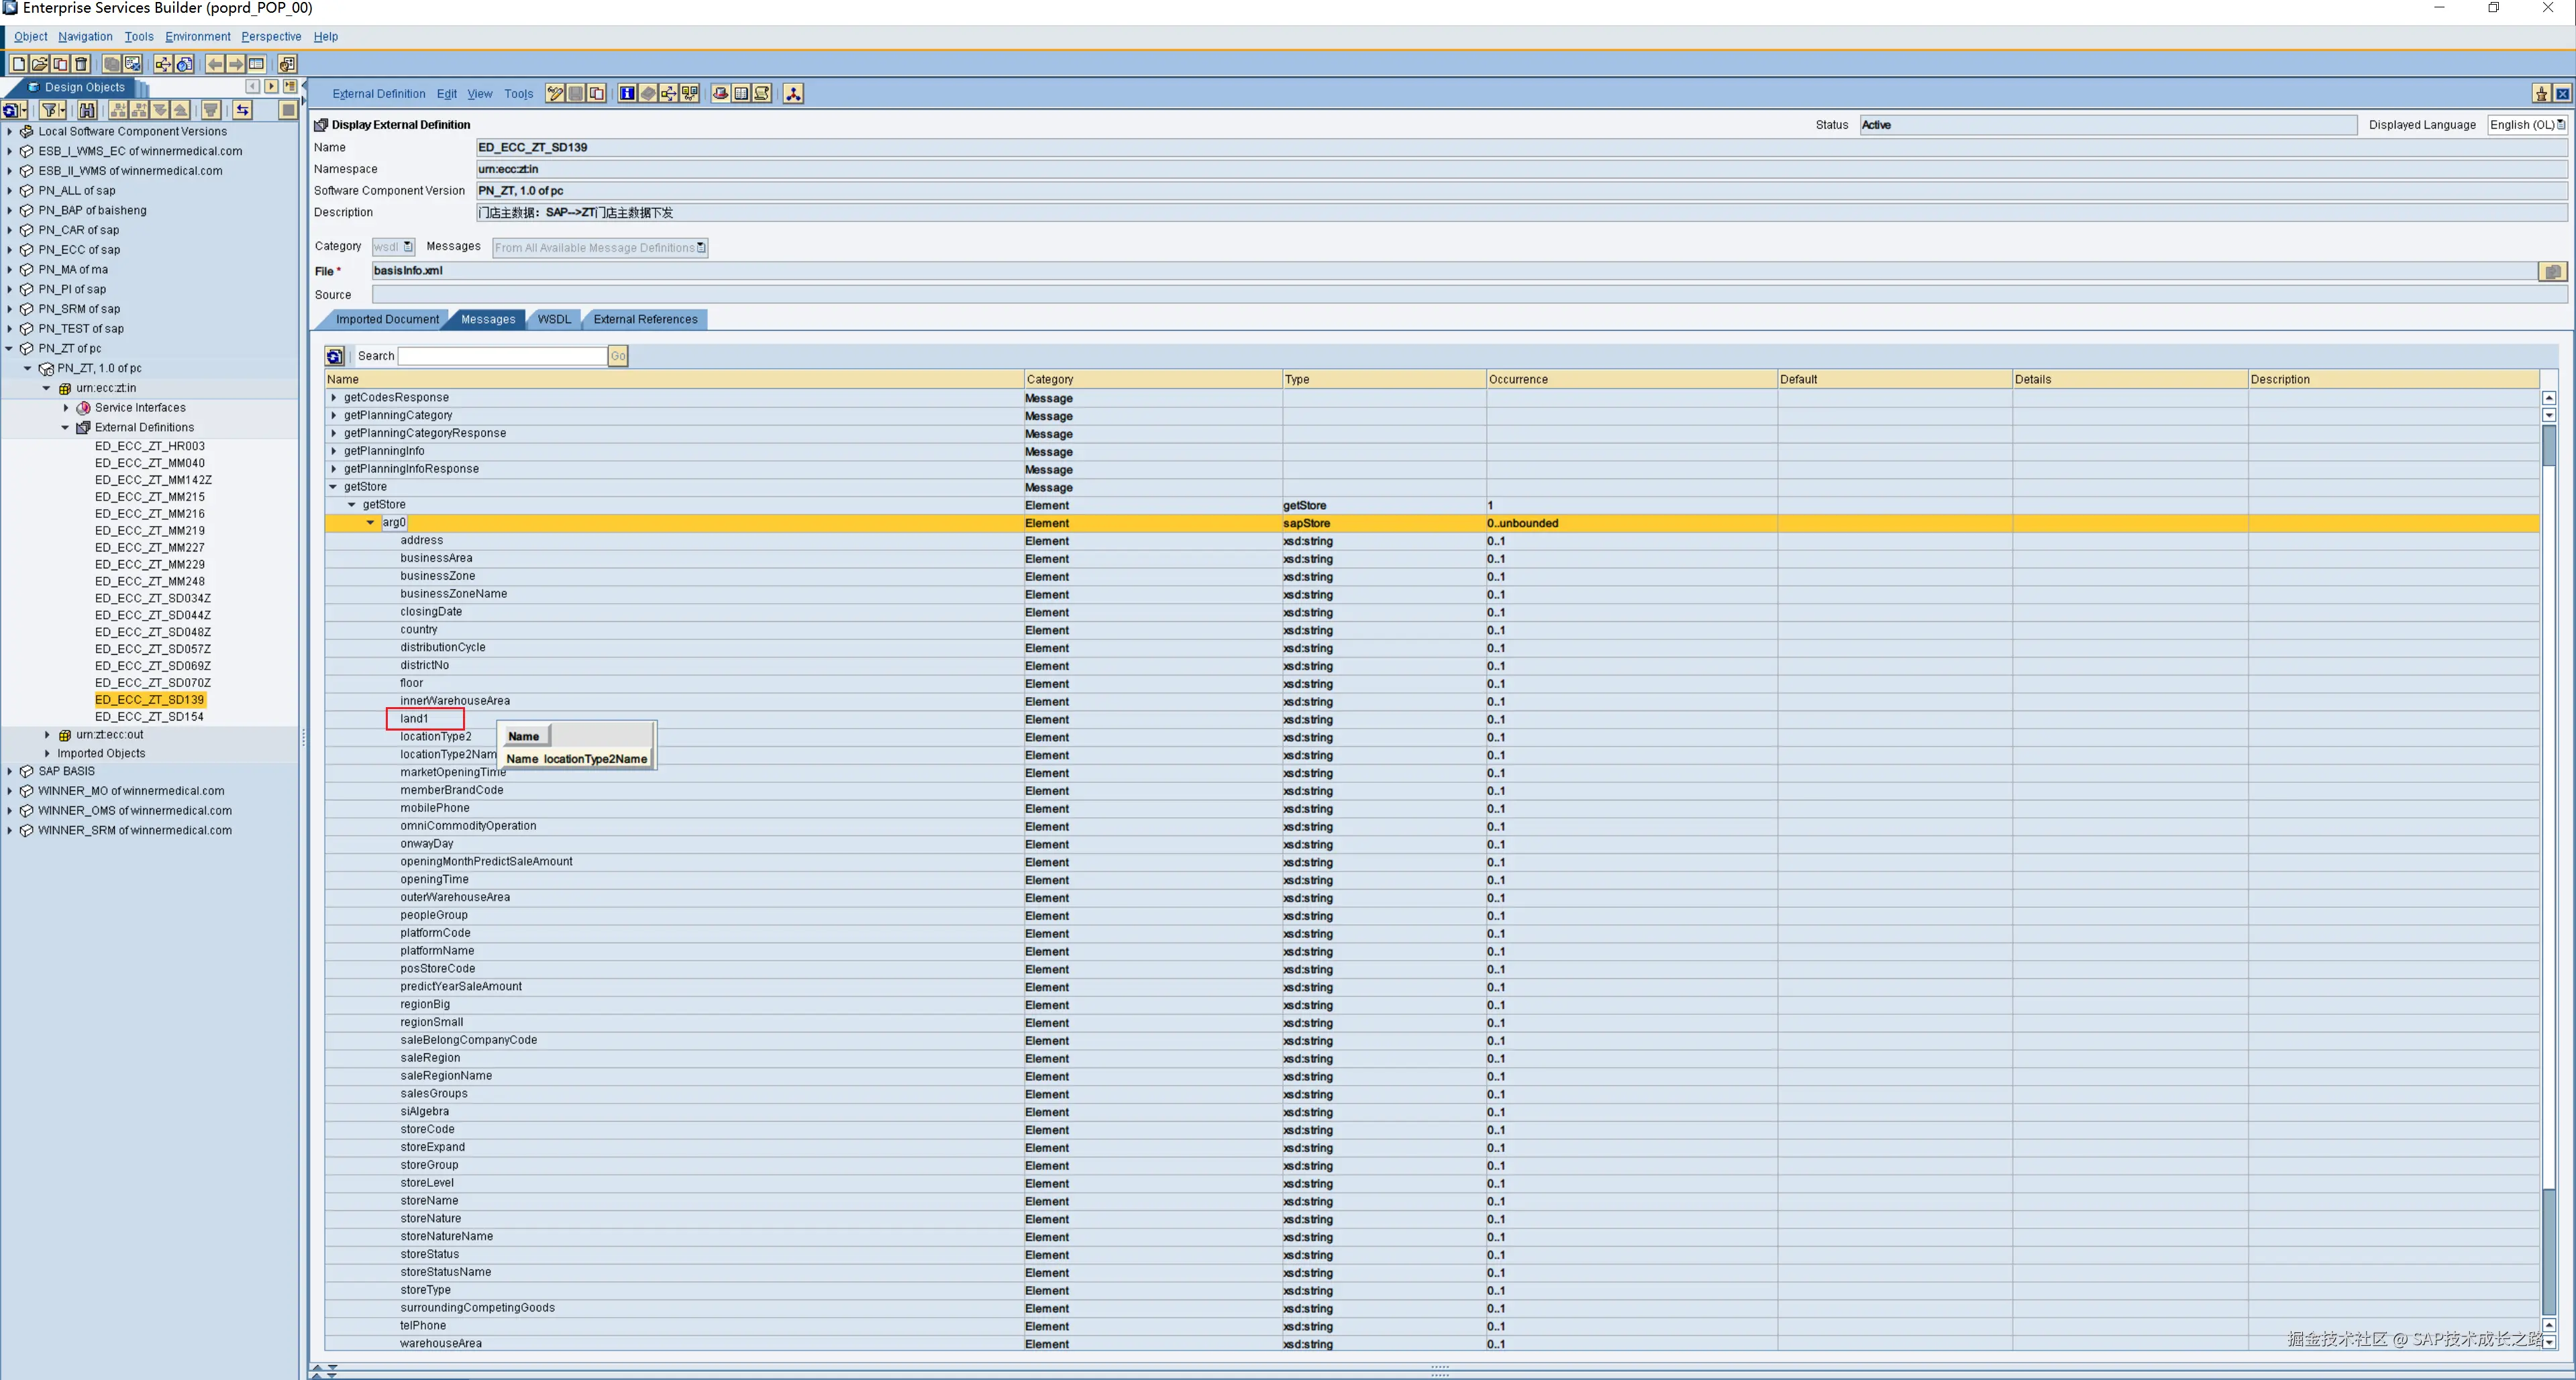
Task: Open the Perspective menu
Action: click(271, 37)
